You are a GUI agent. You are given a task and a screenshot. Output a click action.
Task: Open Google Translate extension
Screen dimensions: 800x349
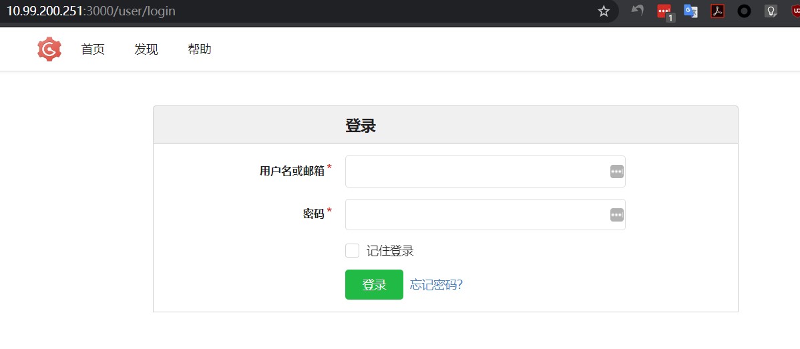(690, 11)
